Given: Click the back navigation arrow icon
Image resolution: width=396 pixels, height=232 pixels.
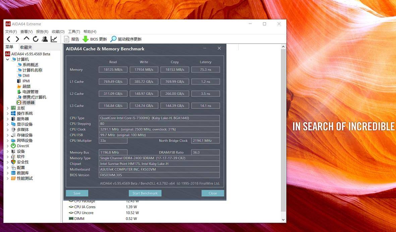Looking at the screenshot, I should click(8, 39).
